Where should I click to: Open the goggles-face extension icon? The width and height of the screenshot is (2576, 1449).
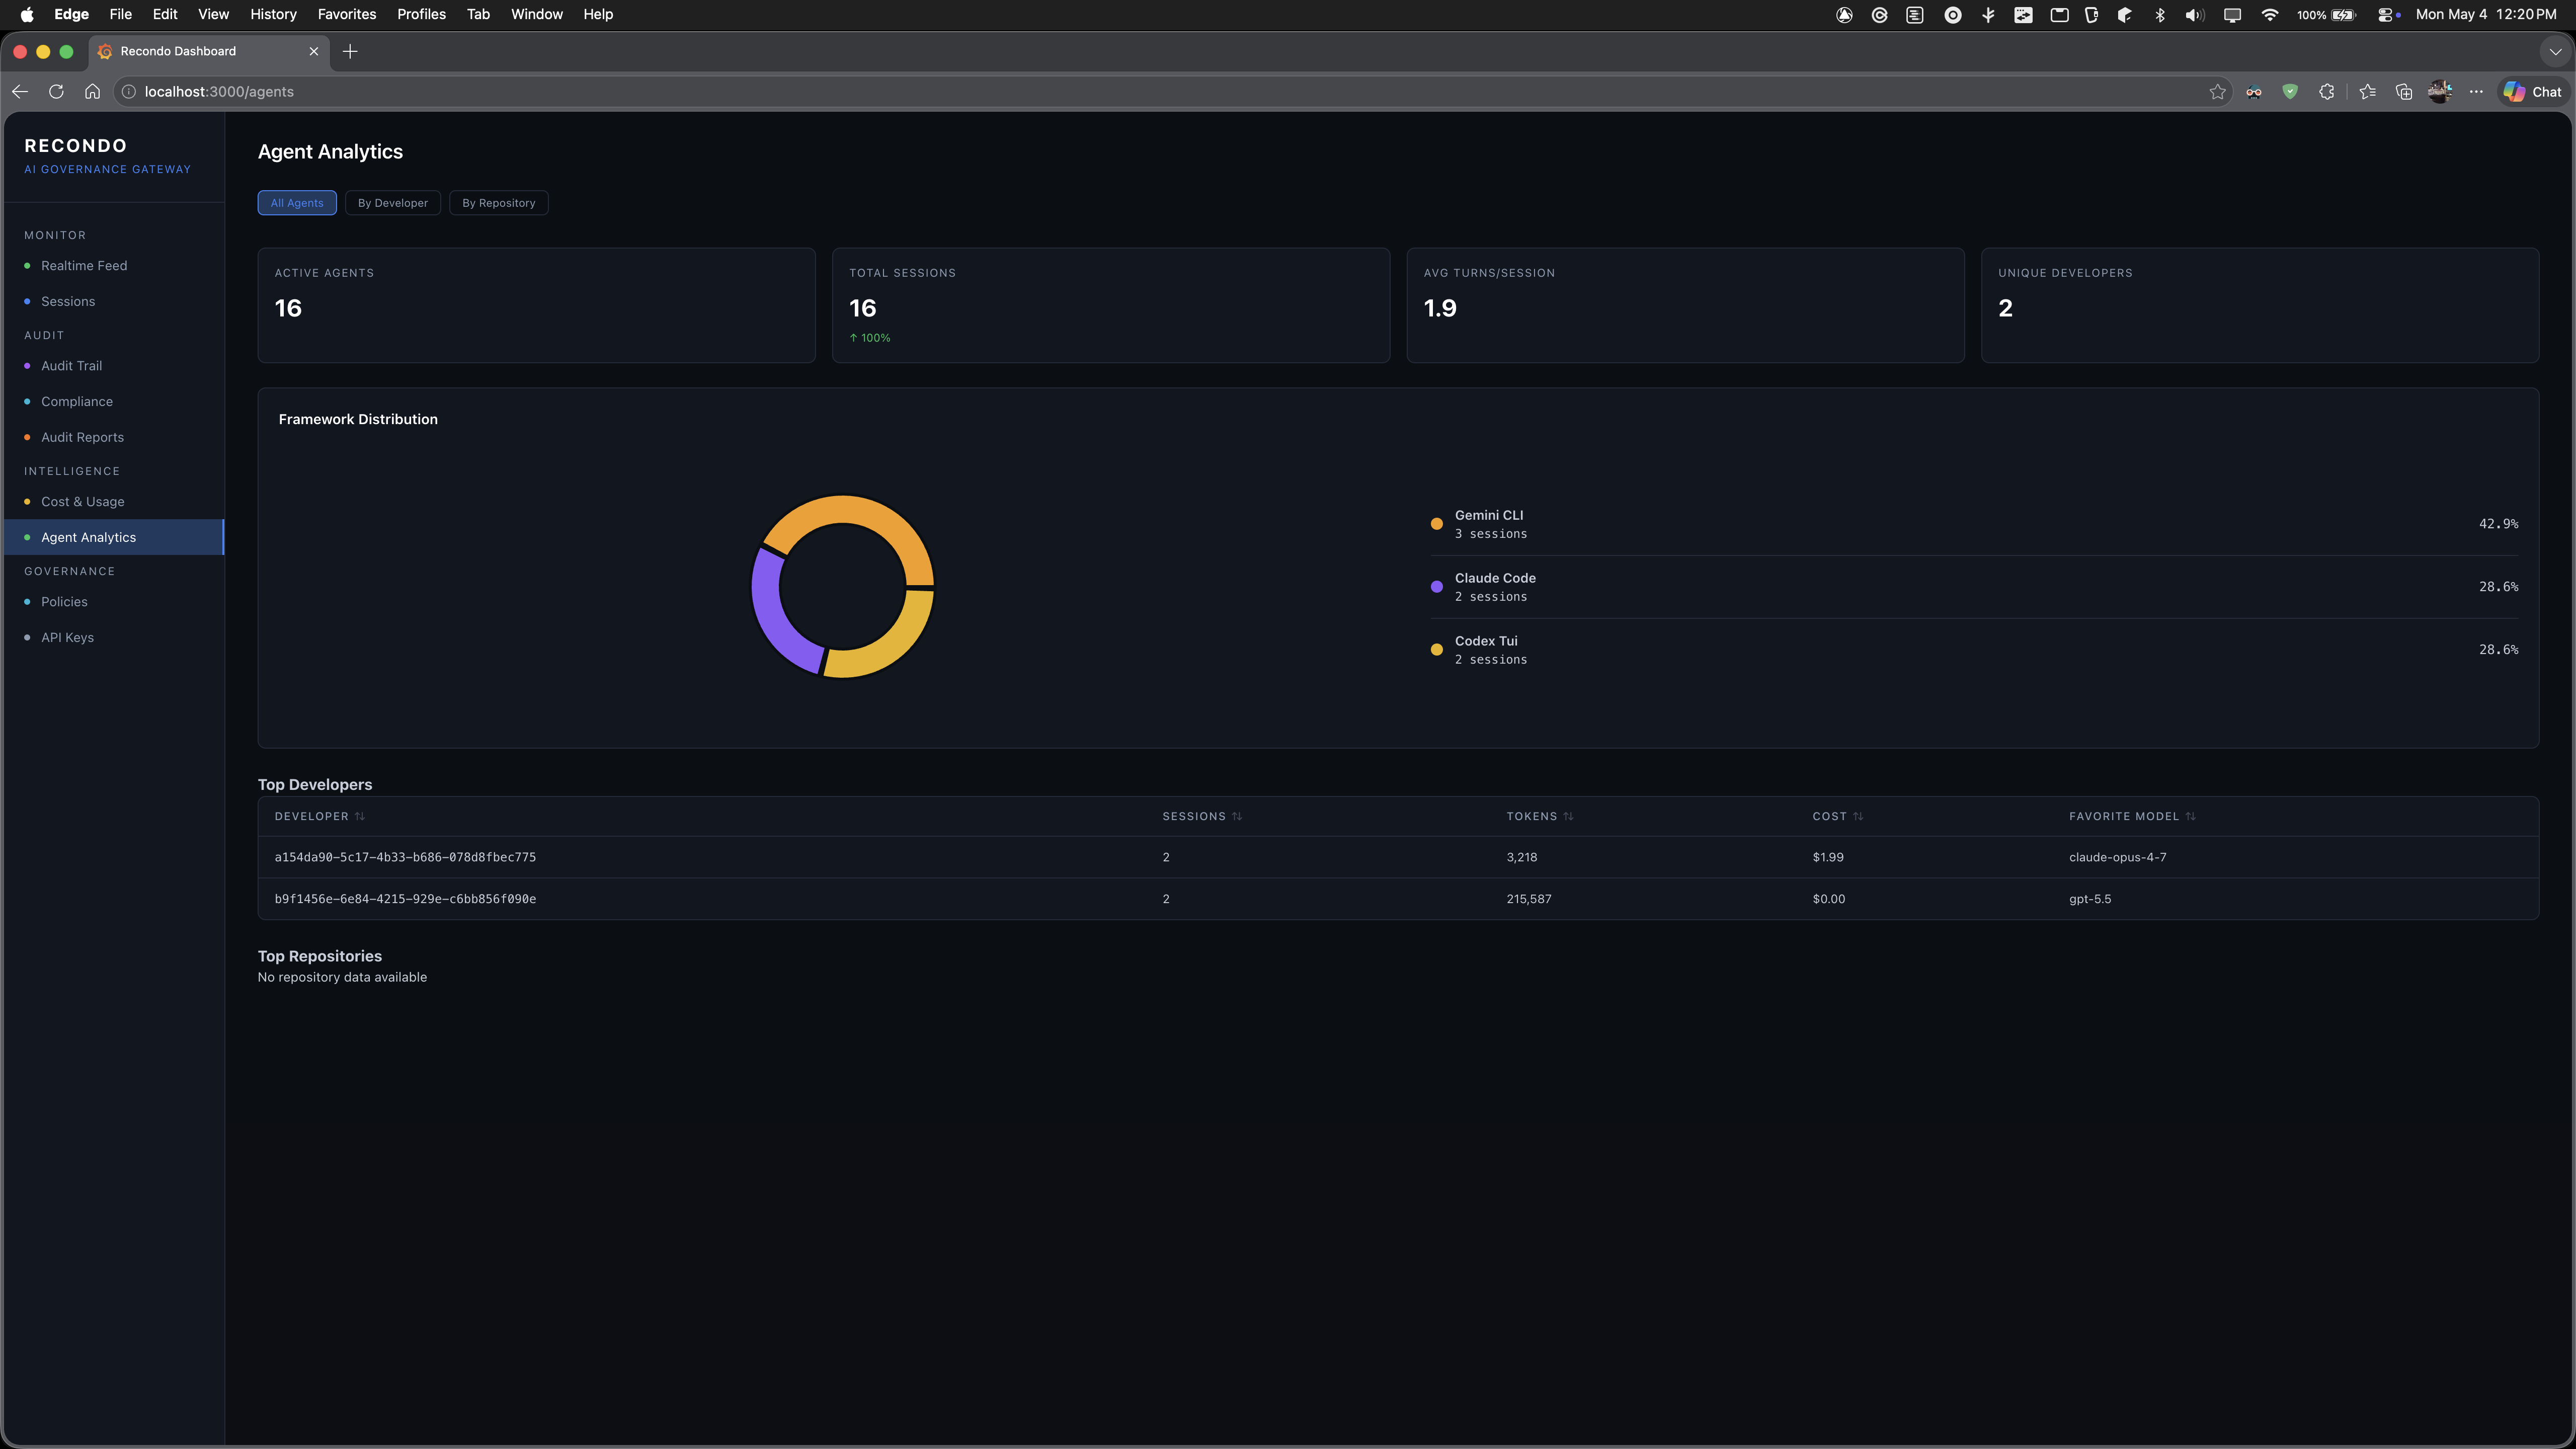point(2254,92)
